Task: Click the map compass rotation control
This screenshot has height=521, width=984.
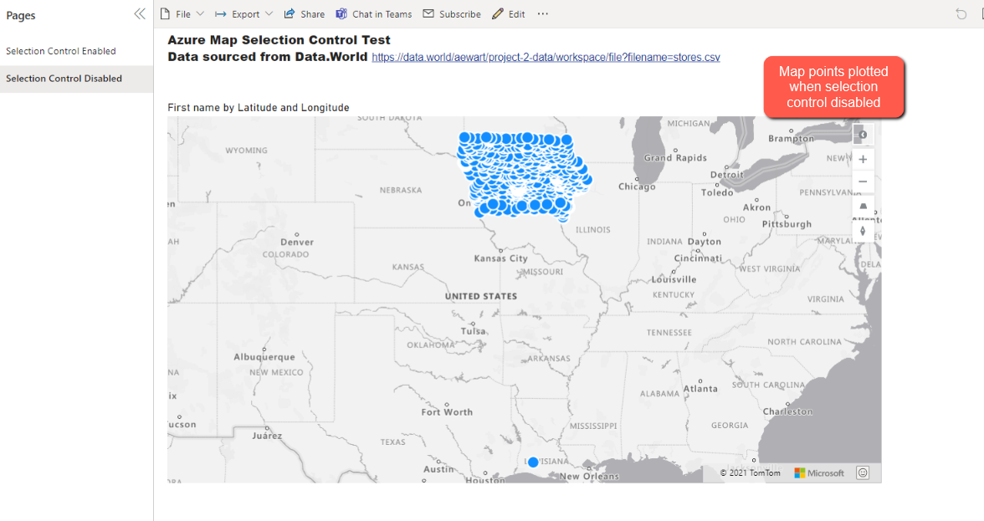Action: click(863, 232)
